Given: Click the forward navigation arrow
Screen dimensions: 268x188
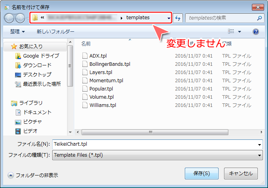Looking at the screenshot, I should point(20,18).
